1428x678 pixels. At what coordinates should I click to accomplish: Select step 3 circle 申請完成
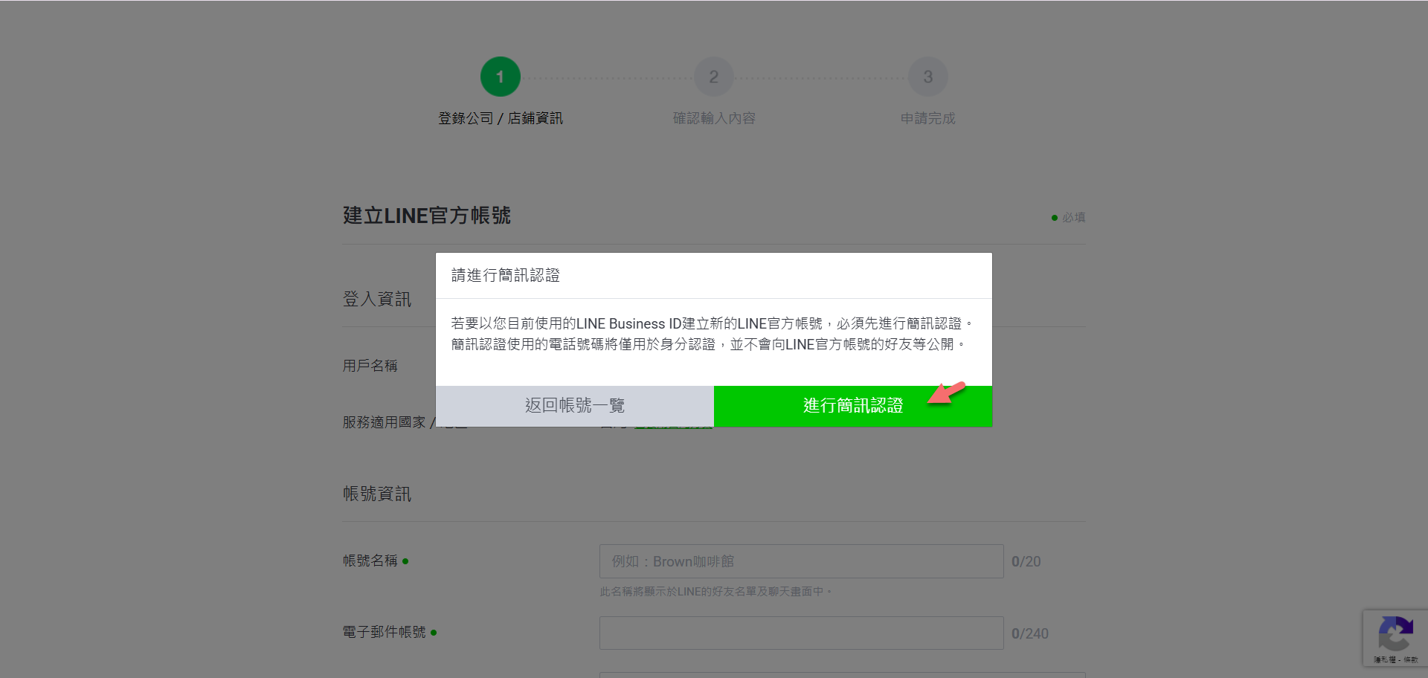pos(928,77)
